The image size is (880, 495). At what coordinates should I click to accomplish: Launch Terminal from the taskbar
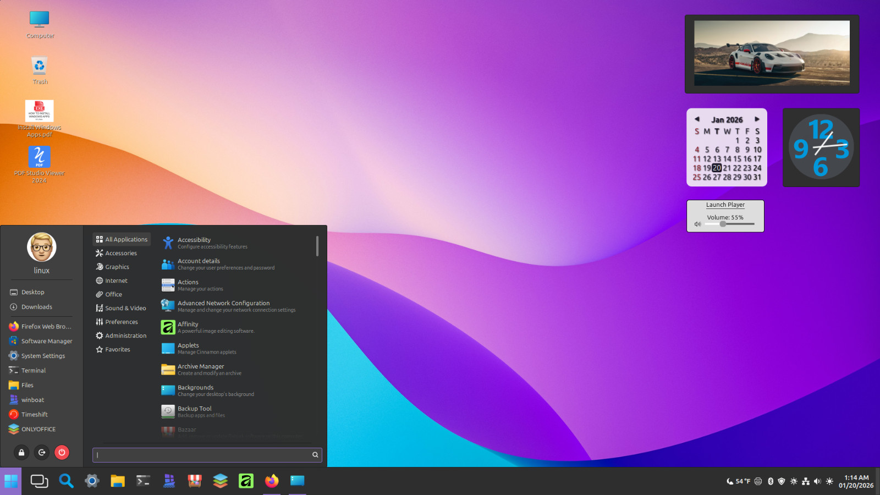click(x=143, y=481)
